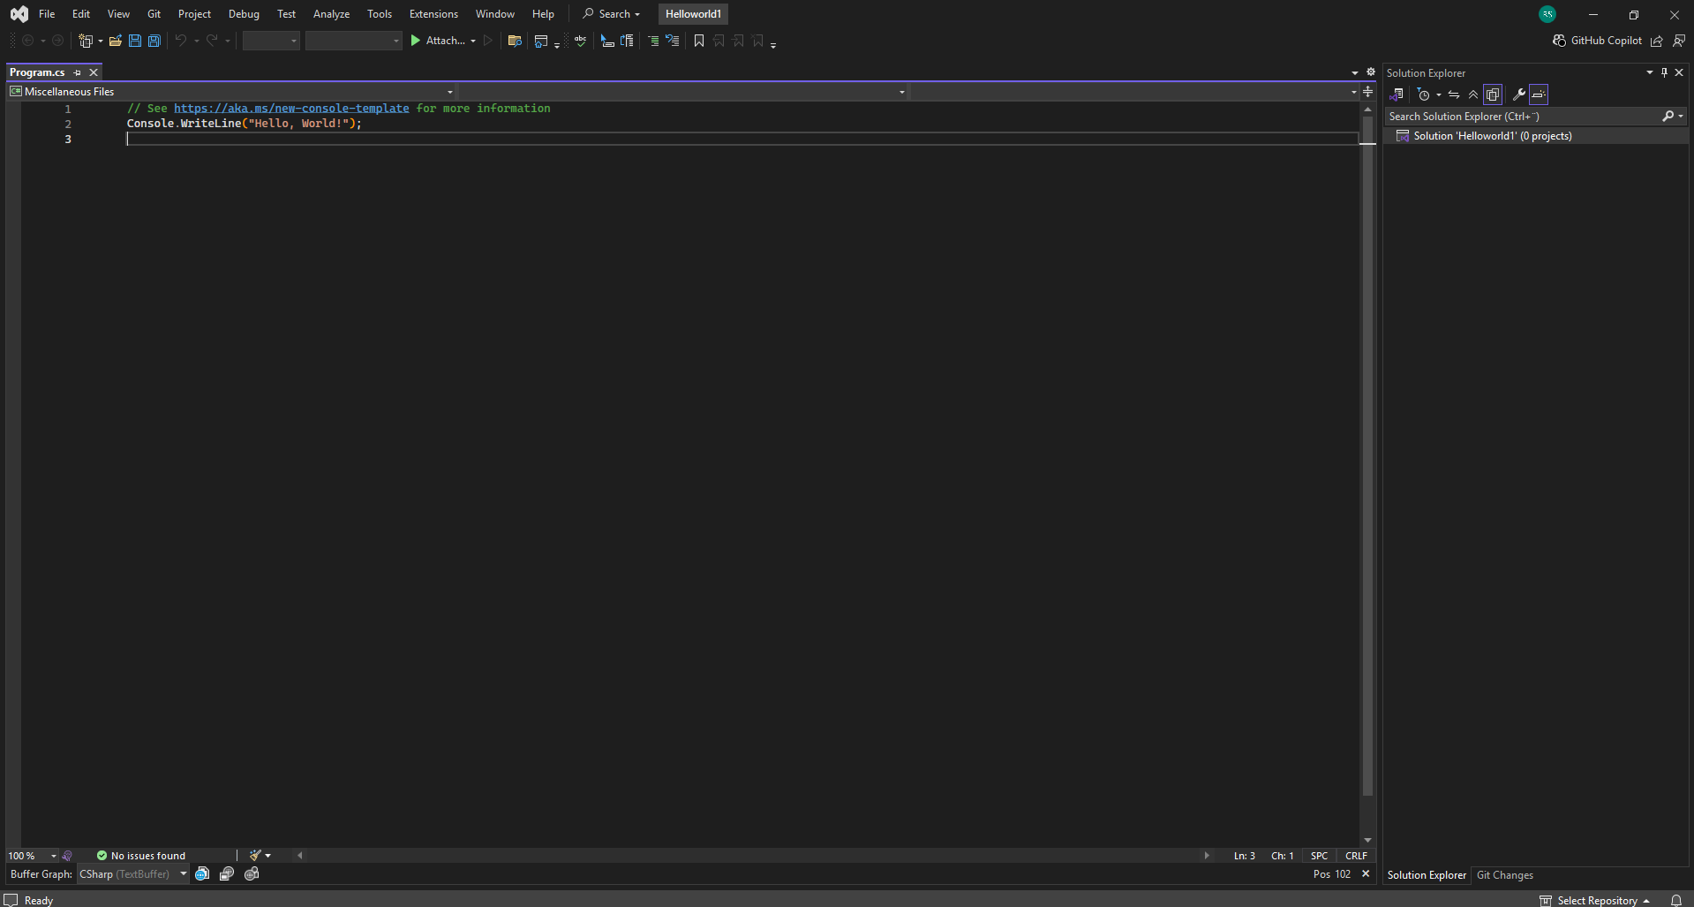
Task: Open the Extensions menu
Action: pyautogui.click(x=433, y=14)
